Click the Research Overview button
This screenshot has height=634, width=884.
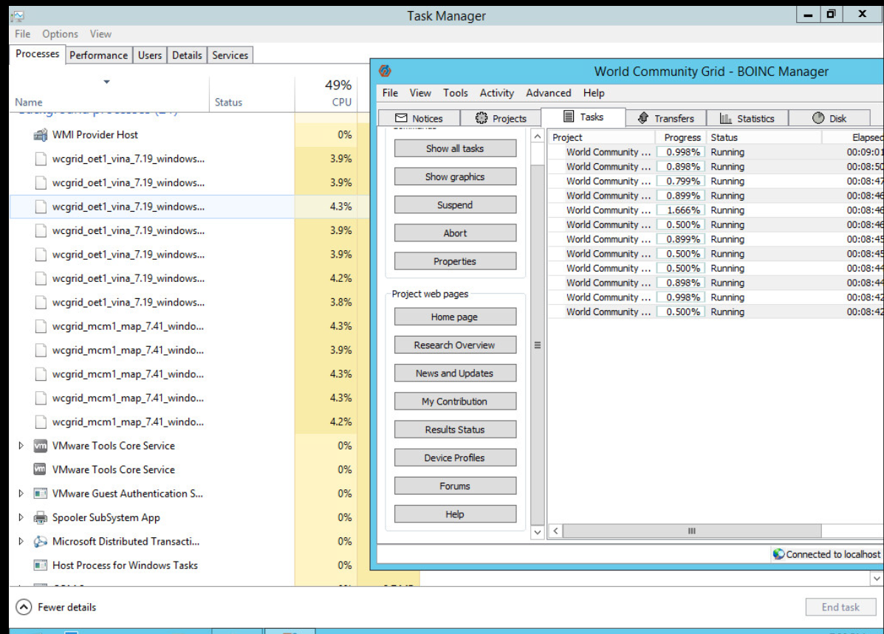[x=455, y=345]
